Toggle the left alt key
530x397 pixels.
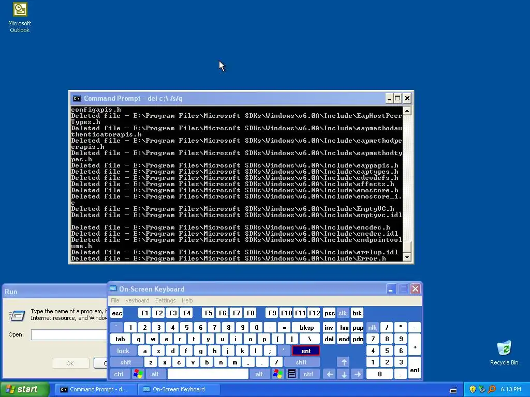point(155,374)
